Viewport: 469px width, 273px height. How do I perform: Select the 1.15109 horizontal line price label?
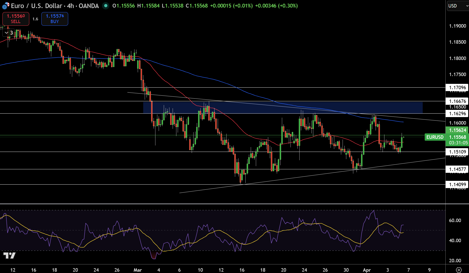click(457, 152)
